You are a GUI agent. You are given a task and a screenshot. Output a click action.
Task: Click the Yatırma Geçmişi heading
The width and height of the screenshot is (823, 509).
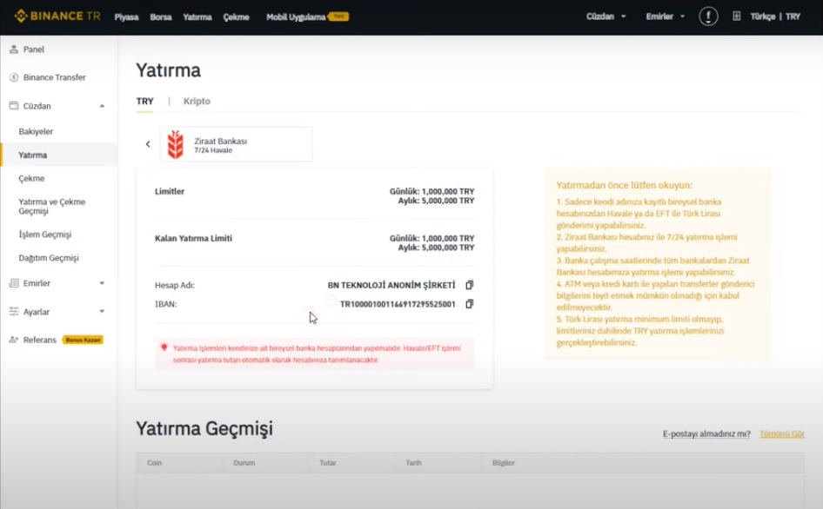[204, 428]
